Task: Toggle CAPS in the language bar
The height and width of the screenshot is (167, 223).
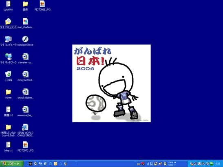Action: click(170, 162)
